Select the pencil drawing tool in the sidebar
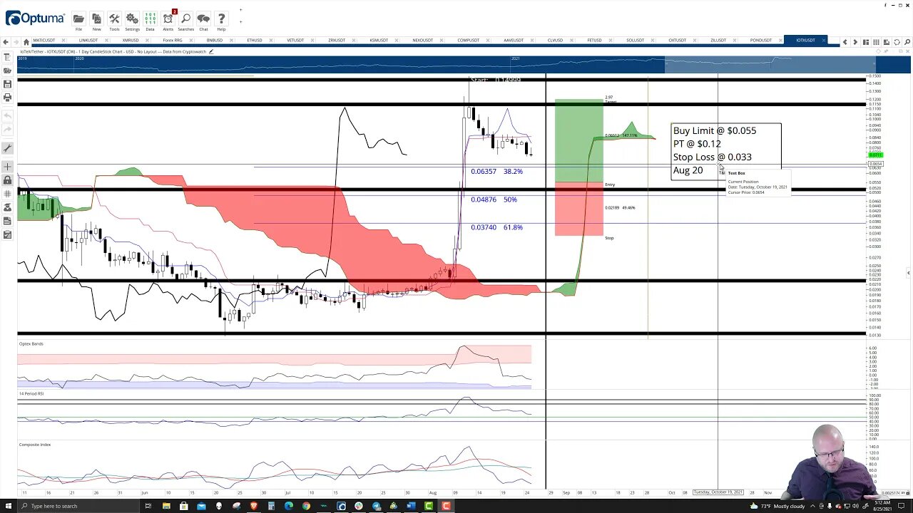The width and height of the screenshot is (913, 513). (7, 148)
